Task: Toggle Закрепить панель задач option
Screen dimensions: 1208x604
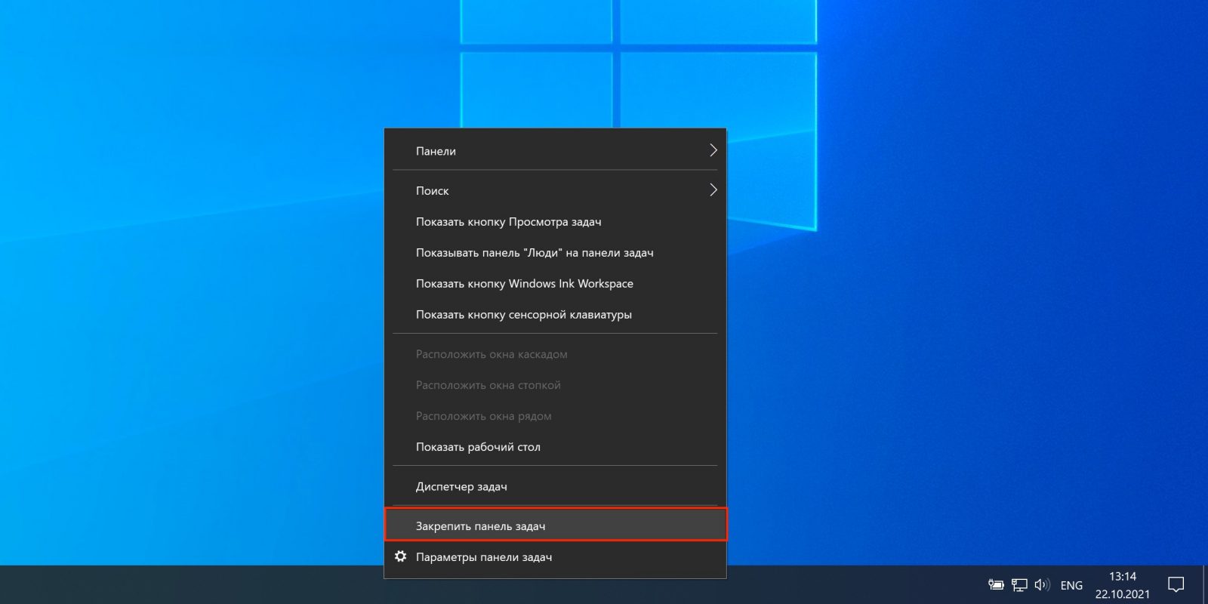Action: pyautogui.click(x=480, y=526)
